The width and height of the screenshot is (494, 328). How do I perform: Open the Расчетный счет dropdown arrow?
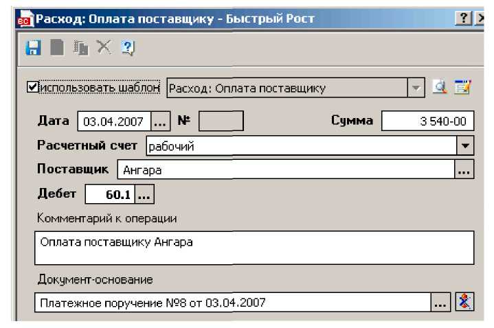(465, 145)
